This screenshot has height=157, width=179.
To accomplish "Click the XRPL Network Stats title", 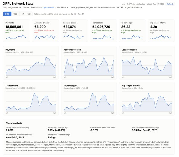I will click(18, 3).
